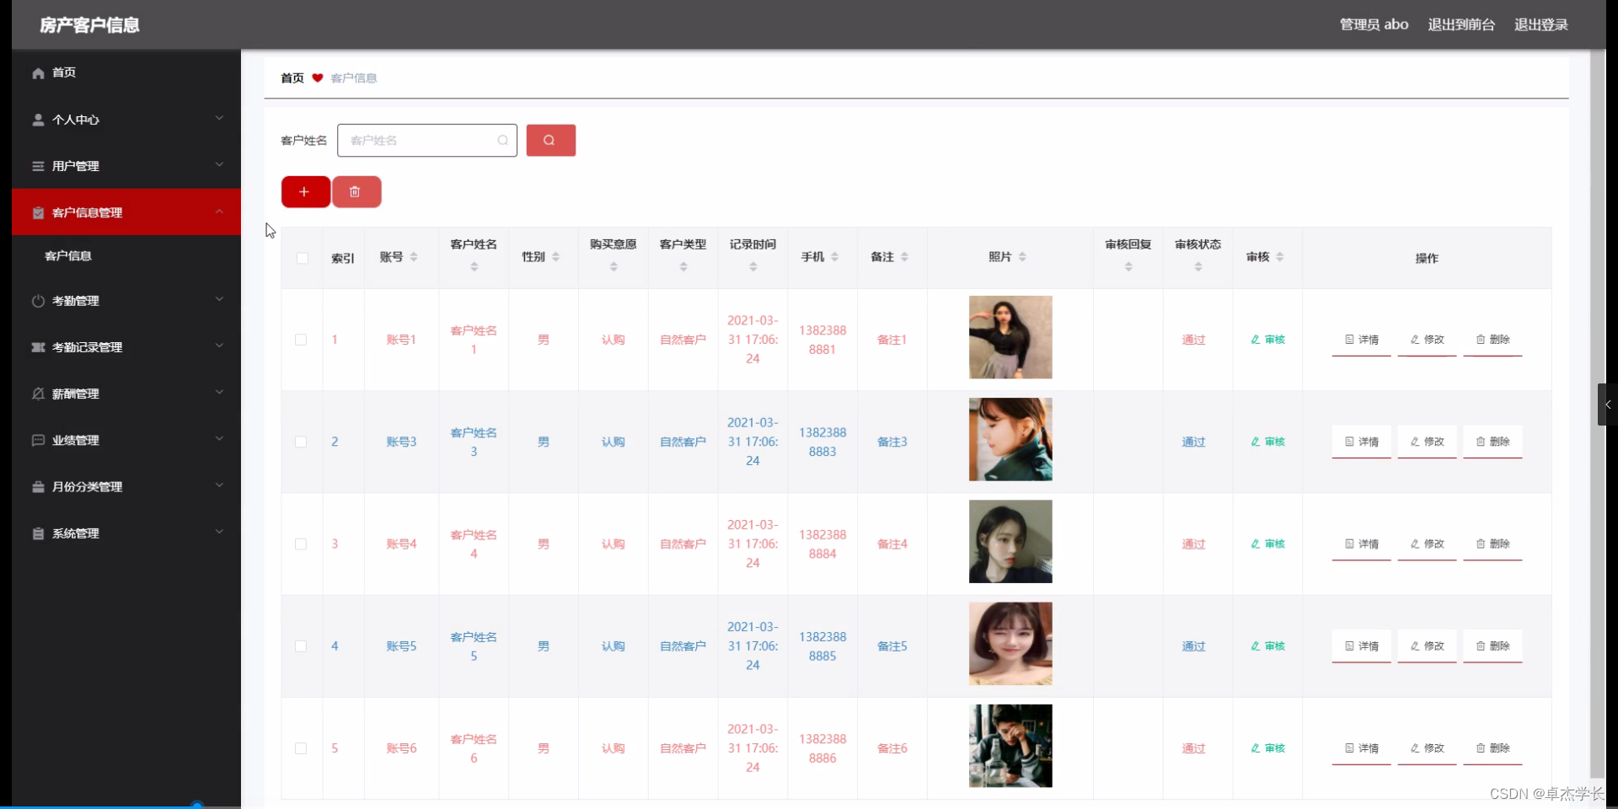Sort by 客户类型 column arrows
This screenshot has height=809, width=1618.
(x=683, y=266)
